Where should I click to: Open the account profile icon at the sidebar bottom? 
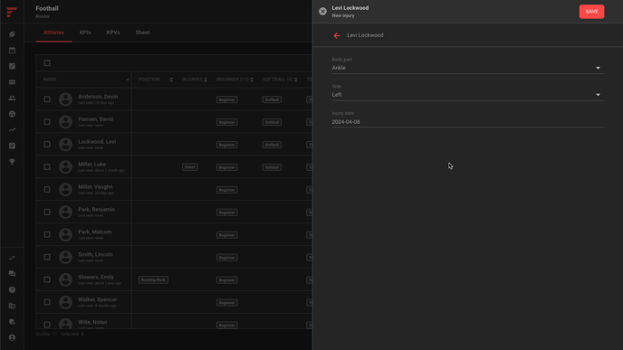click(12, 337)
